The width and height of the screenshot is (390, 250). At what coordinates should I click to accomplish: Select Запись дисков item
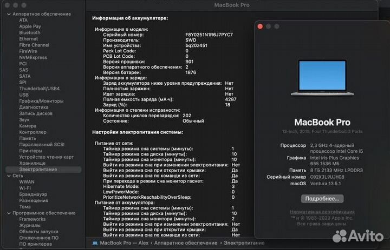click(36, 113)
